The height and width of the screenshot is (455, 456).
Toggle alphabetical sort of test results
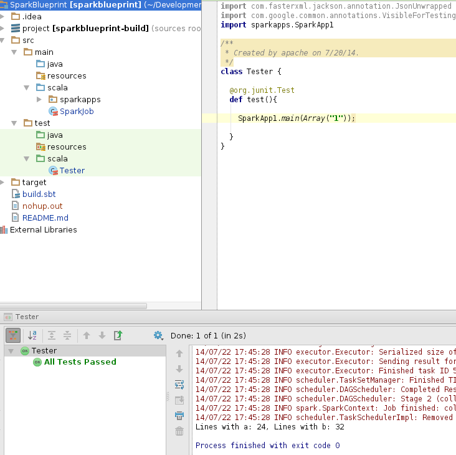click(x=32, y=335)
